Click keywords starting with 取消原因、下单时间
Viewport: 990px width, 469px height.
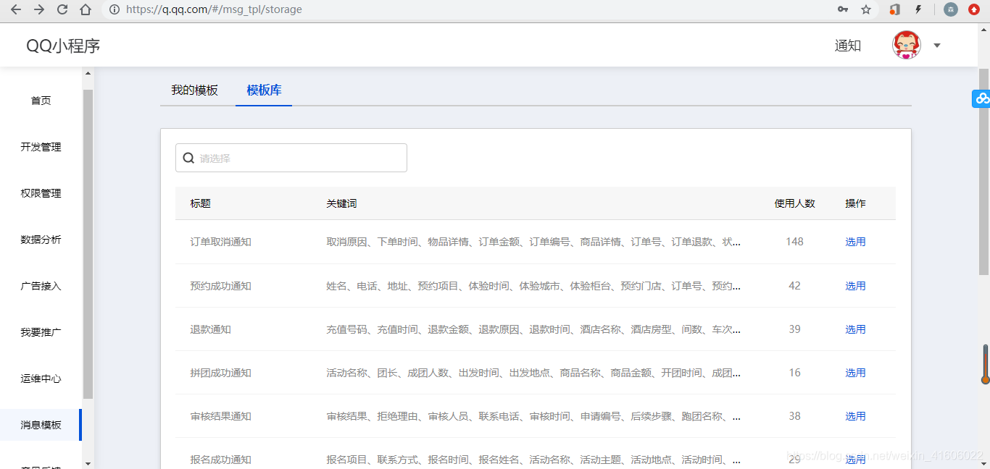(533, 242)
